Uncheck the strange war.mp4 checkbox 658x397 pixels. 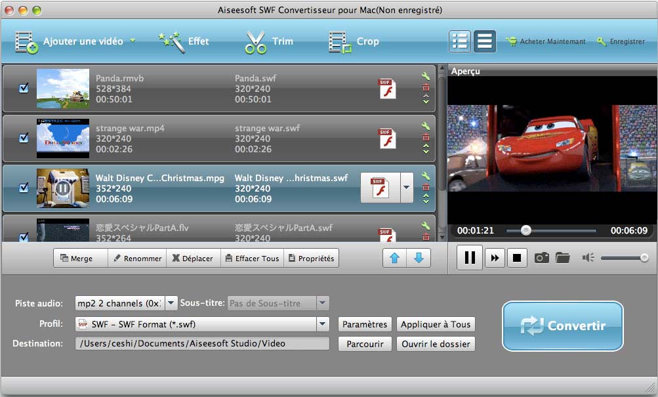click(x=24, y=138)
